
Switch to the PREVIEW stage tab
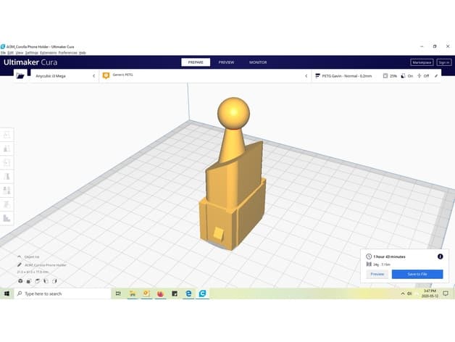[226, 62]
